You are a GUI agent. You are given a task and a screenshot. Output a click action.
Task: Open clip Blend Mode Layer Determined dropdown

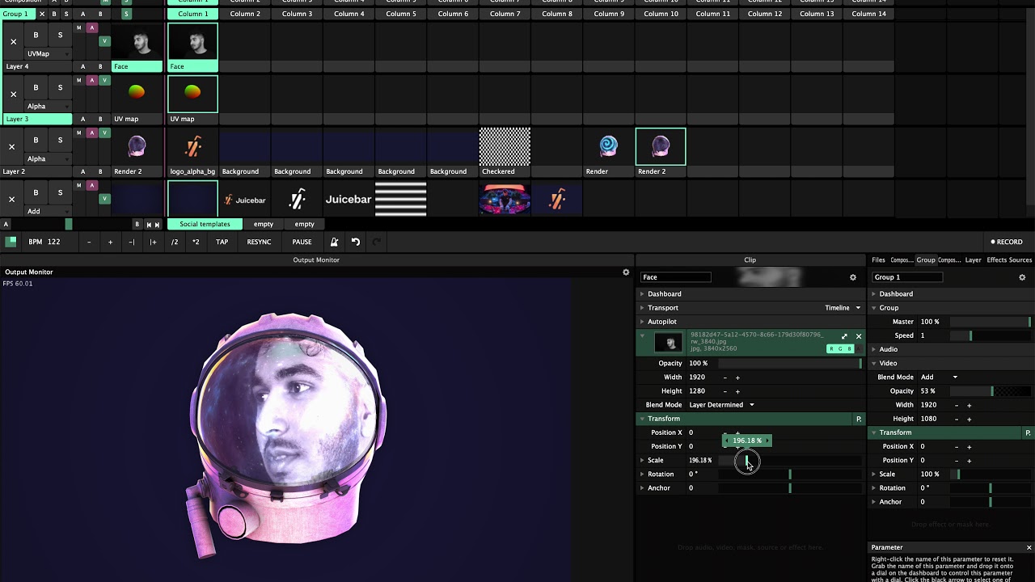click(721, 405)
